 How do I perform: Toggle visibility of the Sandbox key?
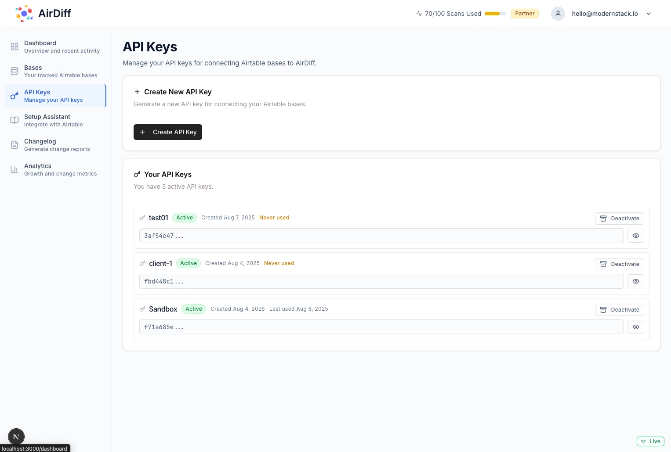(636, 327)
